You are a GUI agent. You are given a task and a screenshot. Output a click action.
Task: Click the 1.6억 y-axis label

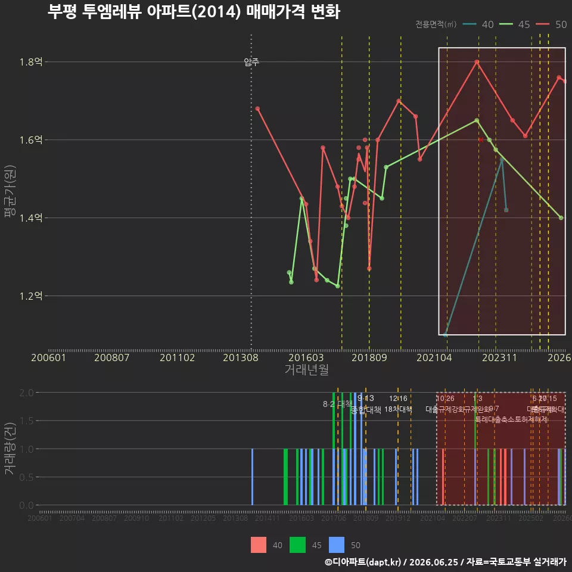point(31,139)
